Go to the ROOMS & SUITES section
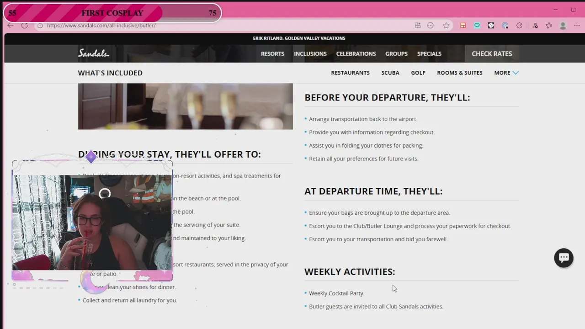 pyautogui.click(x=460, y=73)
